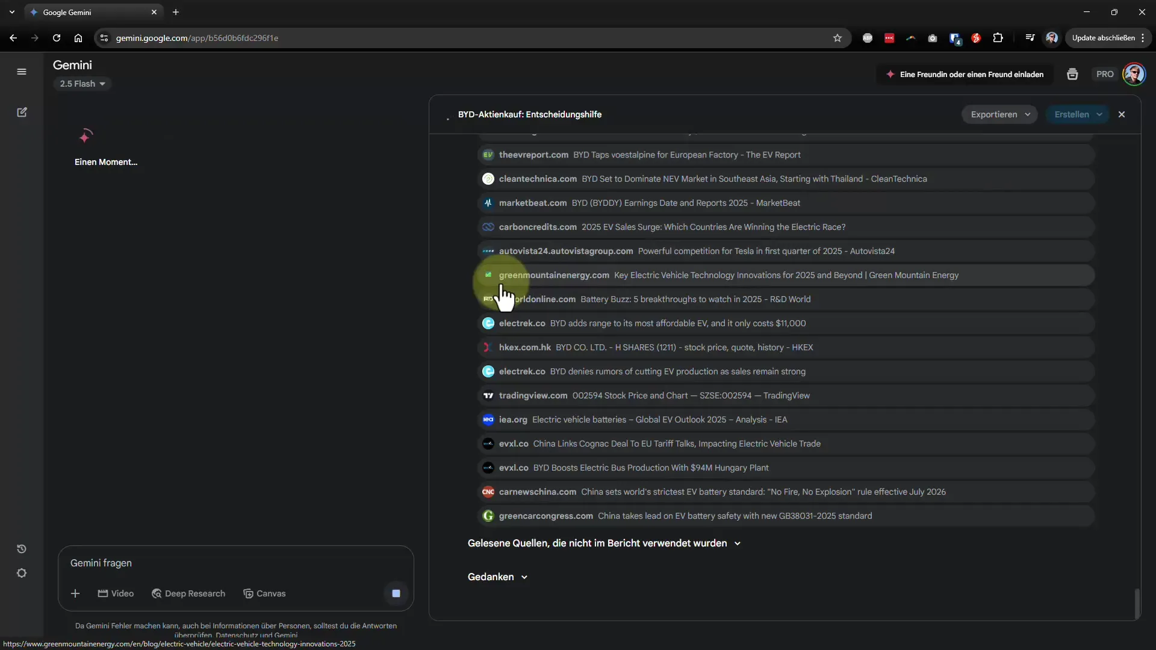Select the Video tool chip
This screenshot has height=650, width=1156.
pyautogui.click(x=116, y=593)
